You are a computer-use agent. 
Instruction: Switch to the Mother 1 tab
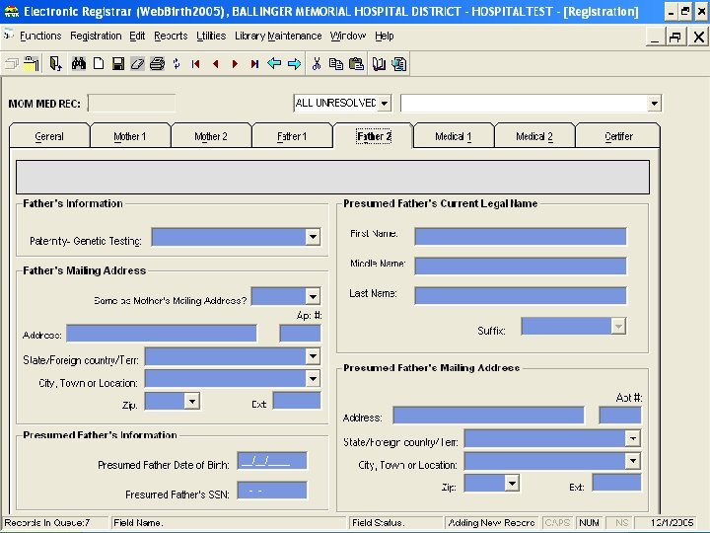130,136
